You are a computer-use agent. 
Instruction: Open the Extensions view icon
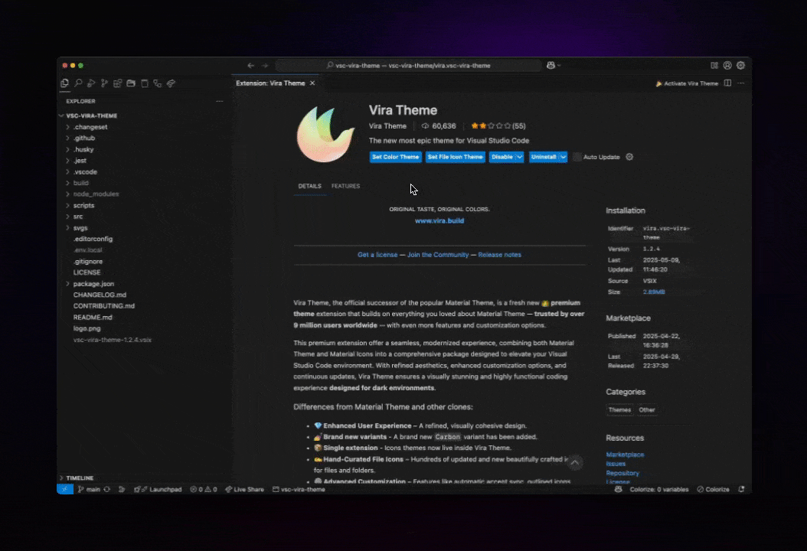point(118,83)
